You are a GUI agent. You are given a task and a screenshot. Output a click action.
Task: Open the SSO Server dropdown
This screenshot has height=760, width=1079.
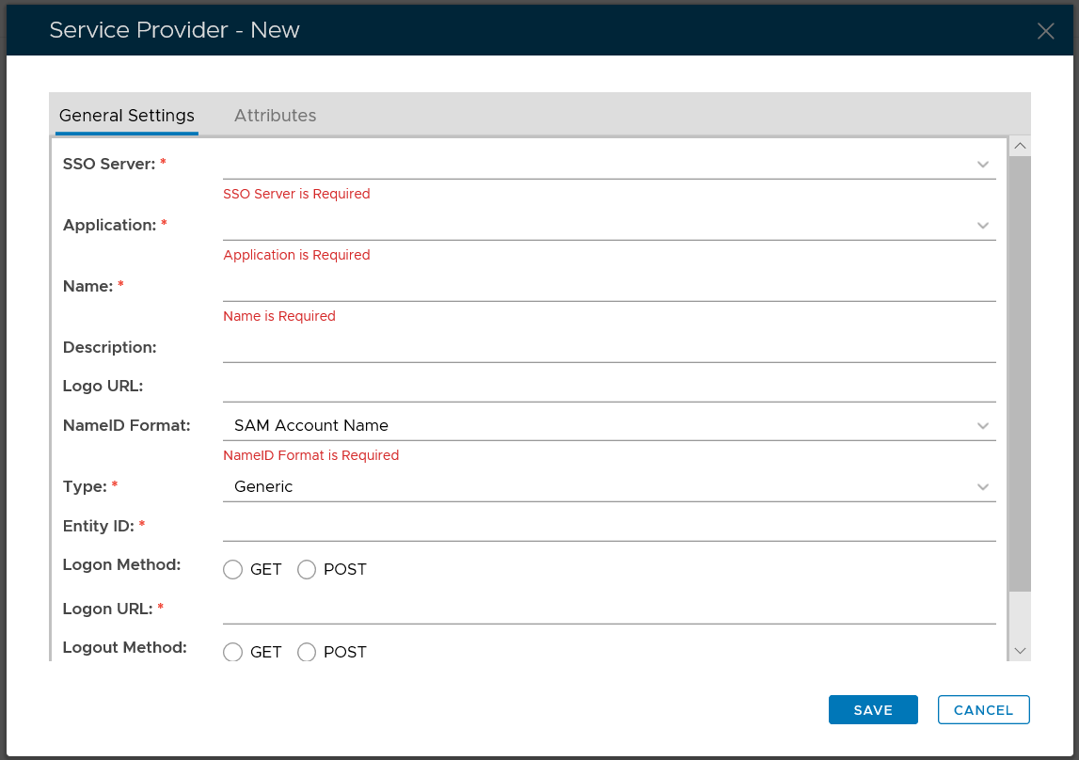point(609,164)
